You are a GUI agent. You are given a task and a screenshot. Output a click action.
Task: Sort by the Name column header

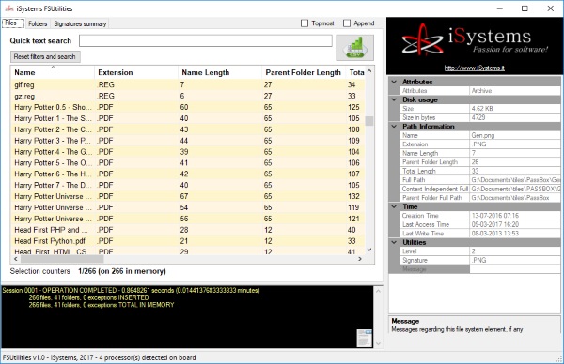pyautogui.click(x=53, y=72)
